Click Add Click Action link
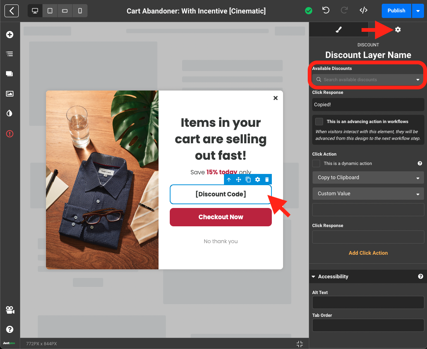Image resolution: width=427 pixels, height=349 pixels. point(368,253)
